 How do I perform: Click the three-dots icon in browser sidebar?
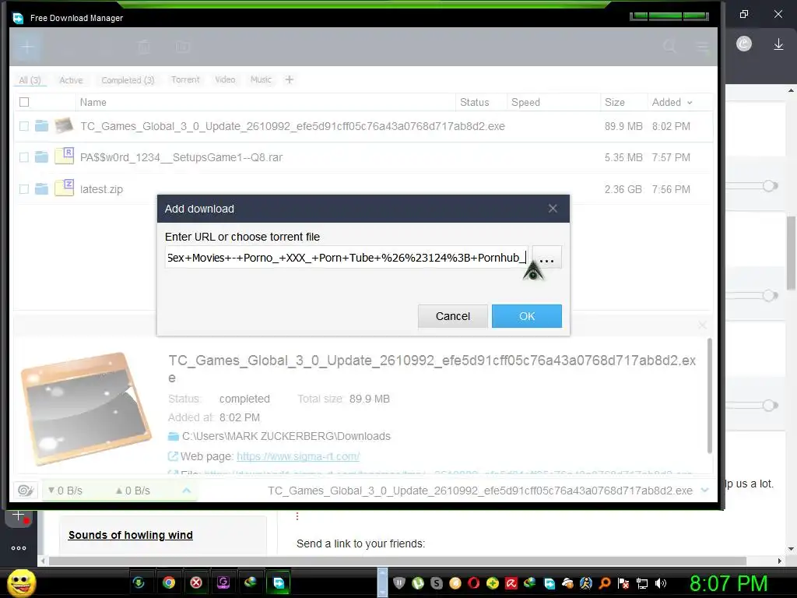pos(19,547)
